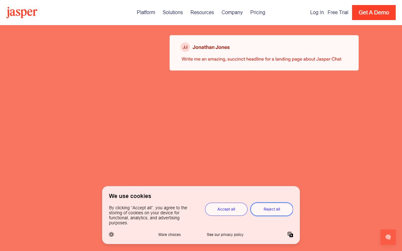Accept all cookies

point(226,209)
